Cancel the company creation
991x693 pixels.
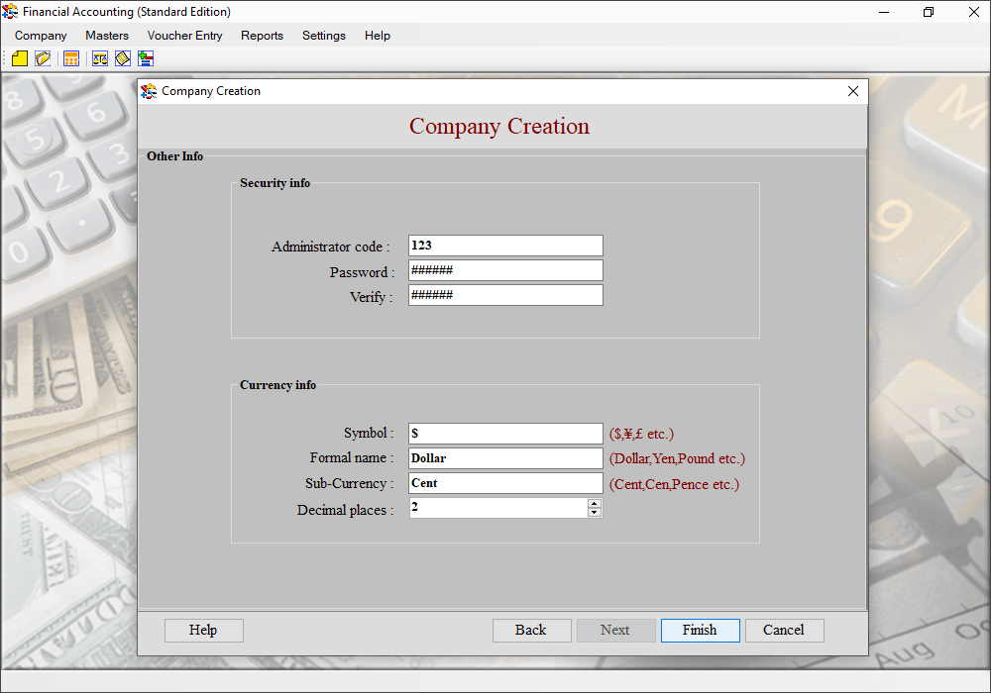tap(784, 630)
